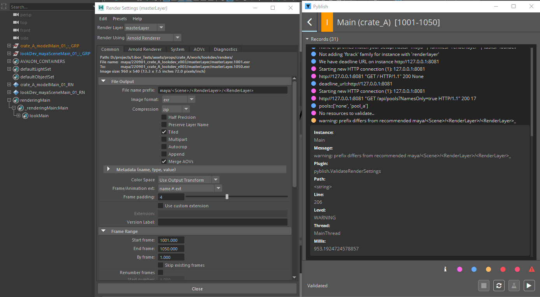Click the set icon of AVALON_CONTAINERS
Screen dimensions: 540x297
[x=16, y=61]
